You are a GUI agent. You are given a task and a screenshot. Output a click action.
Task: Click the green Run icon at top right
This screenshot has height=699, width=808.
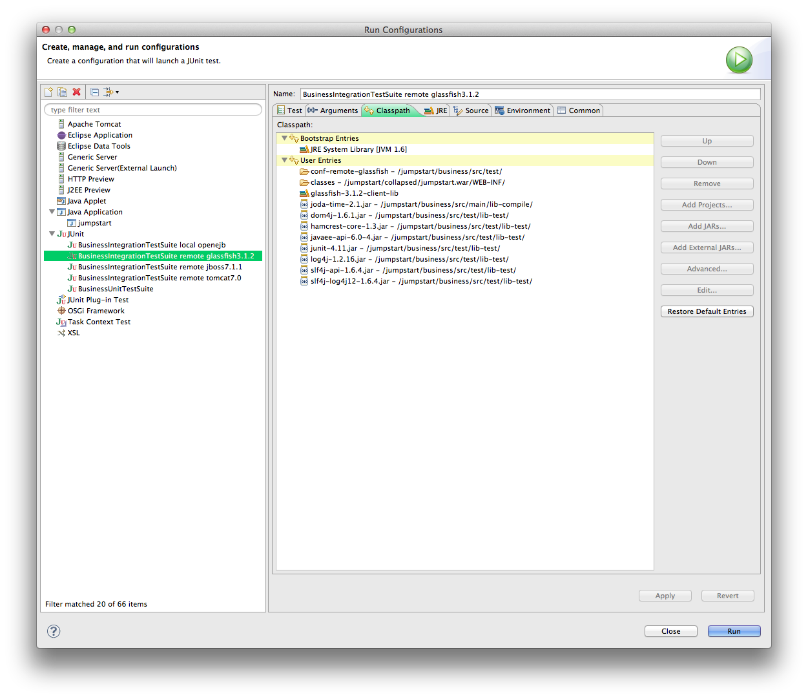739,60
